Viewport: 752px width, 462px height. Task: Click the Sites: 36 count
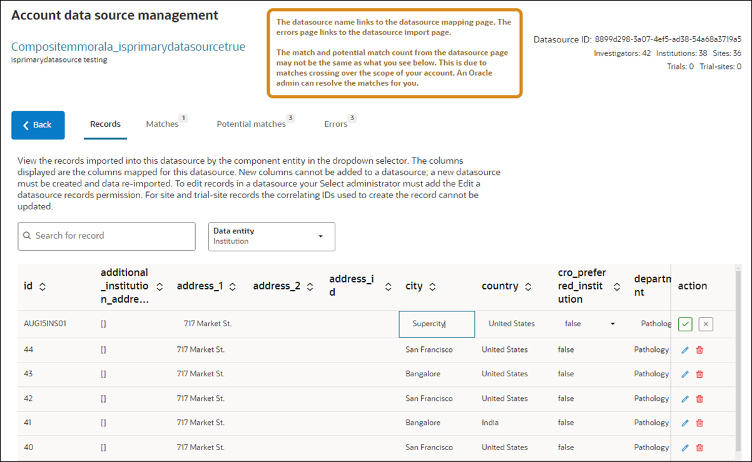click(726, 53)
